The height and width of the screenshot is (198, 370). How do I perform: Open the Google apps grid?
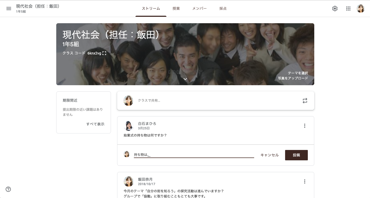tap(348, 8)
